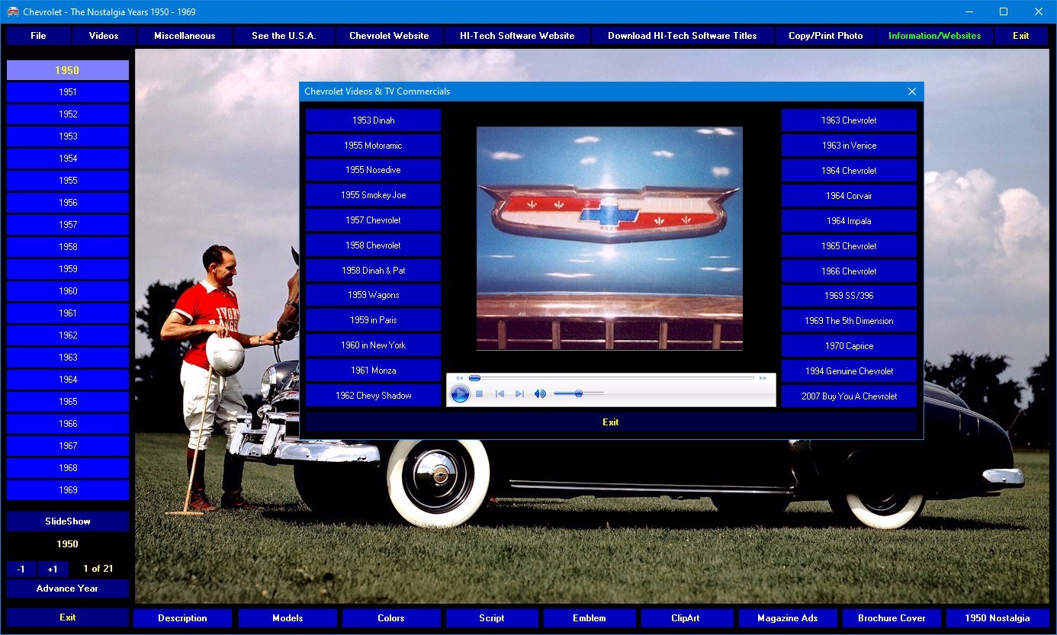The width and height of the screenshot is (1057, 635).
Task: Open See the U.S.A. menu item
Action: coord(284,36)
